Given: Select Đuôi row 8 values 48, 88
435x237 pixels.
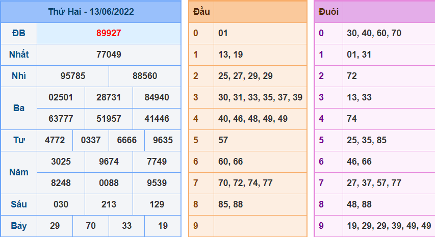Looking at the screenshot, I should [x=359, y=204].
